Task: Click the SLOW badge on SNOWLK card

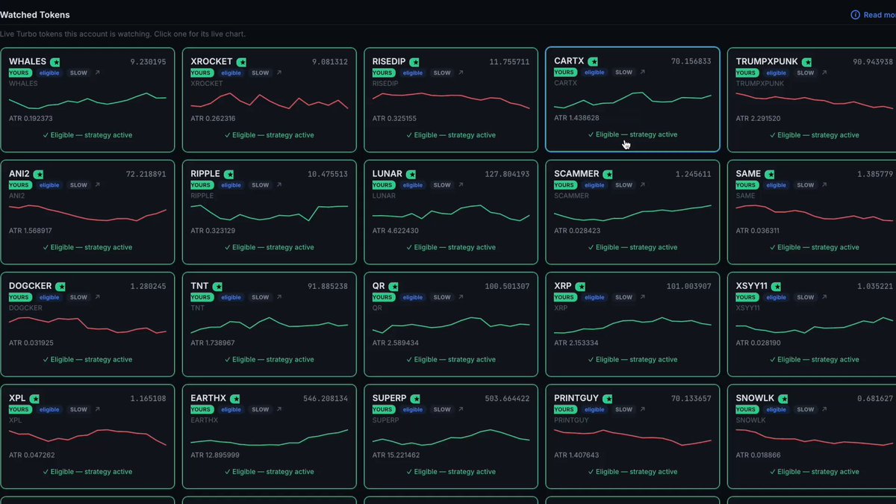Action: tap(806, 409)
